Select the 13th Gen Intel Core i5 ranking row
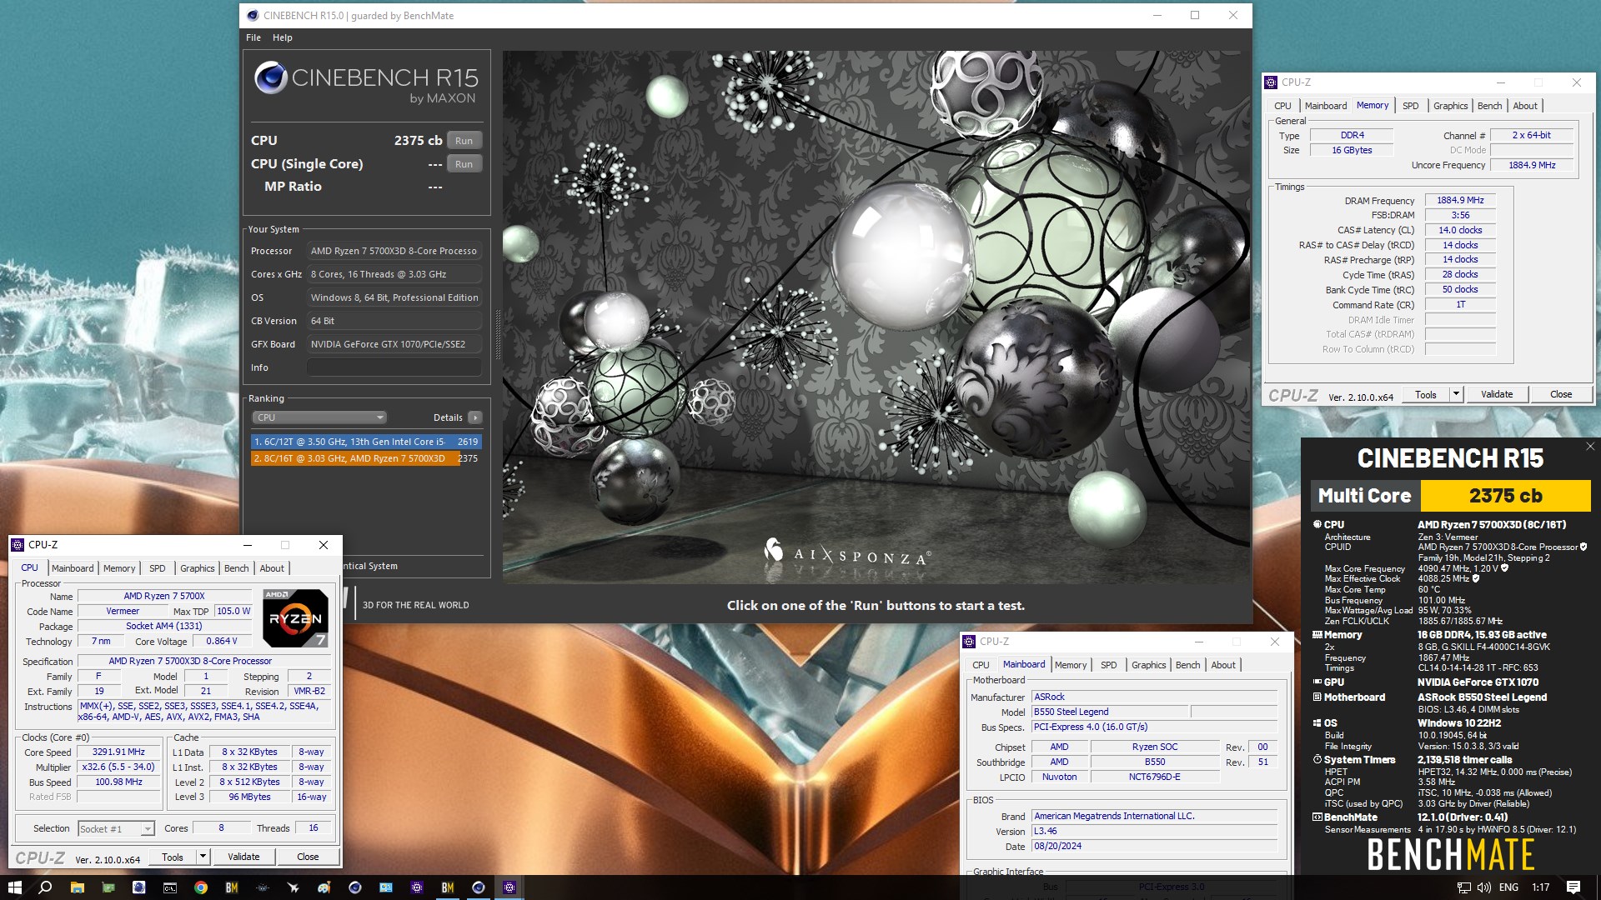Screen dimensions: 1601x900 pos(366,442)
